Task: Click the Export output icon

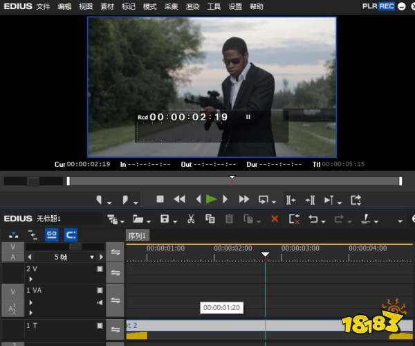Action: coord(356,199)
